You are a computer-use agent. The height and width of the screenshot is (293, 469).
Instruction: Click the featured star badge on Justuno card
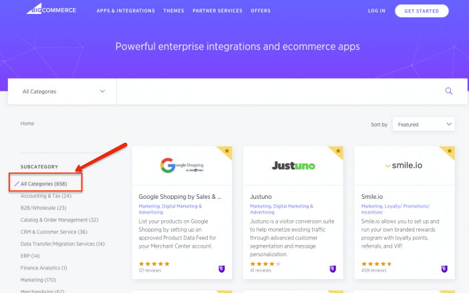(338, 151)
